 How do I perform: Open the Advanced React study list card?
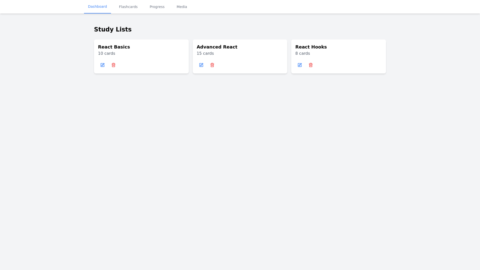pyautogui.click(x=240, y=56)
